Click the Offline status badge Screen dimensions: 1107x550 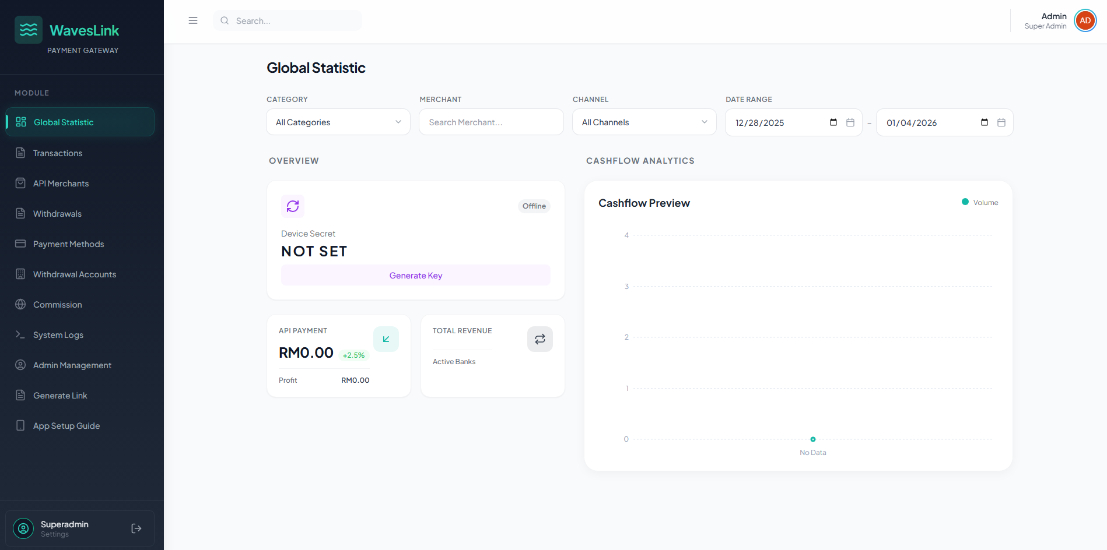534,206
